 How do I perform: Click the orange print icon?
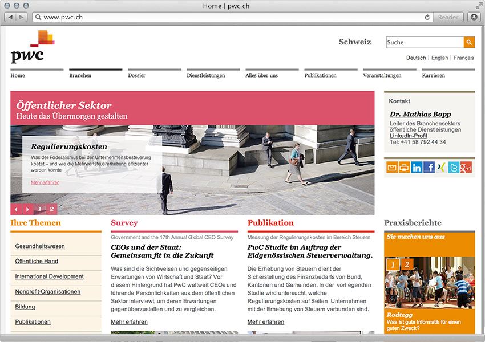pyautogui.click(x=405, y=168)
